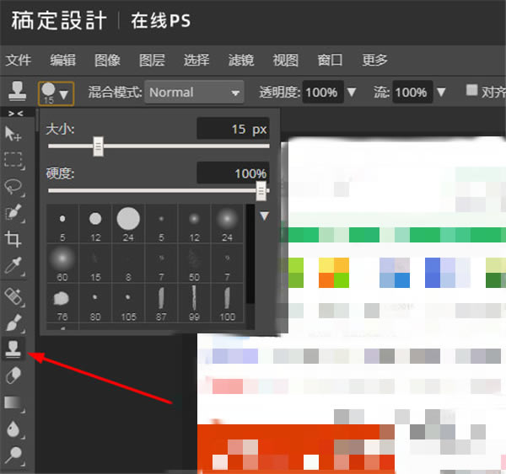Choose the 80 brush preset
The image size is (506, 474).
(95, 303)
